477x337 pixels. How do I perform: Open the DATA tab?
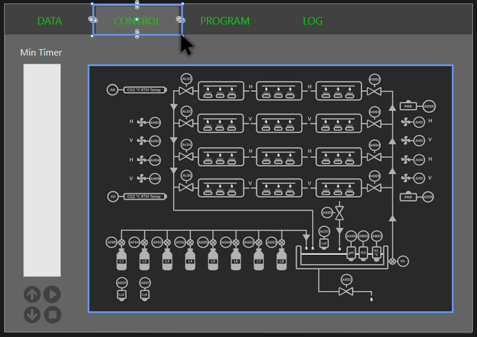50,21
